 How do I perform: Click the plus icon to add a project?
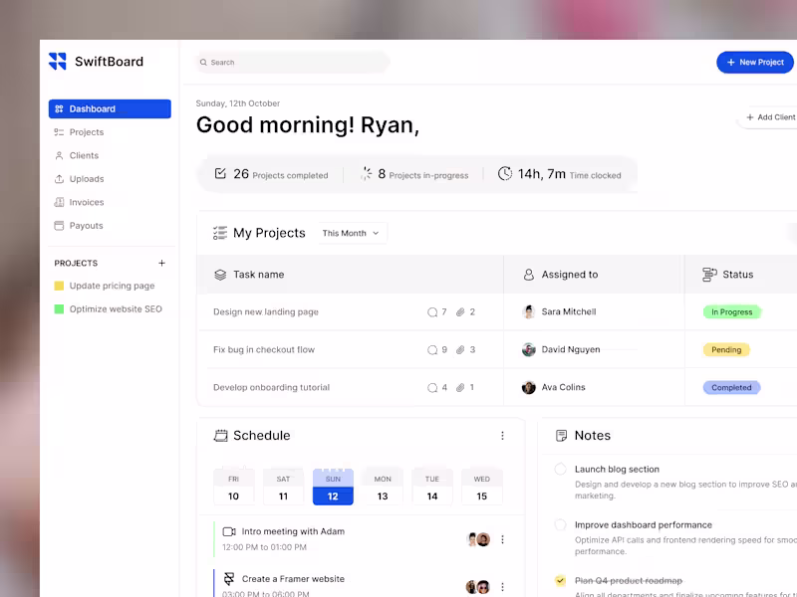click(161, 263)
